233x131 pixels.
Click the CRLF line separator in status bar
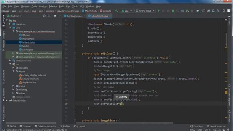[200, 130]
